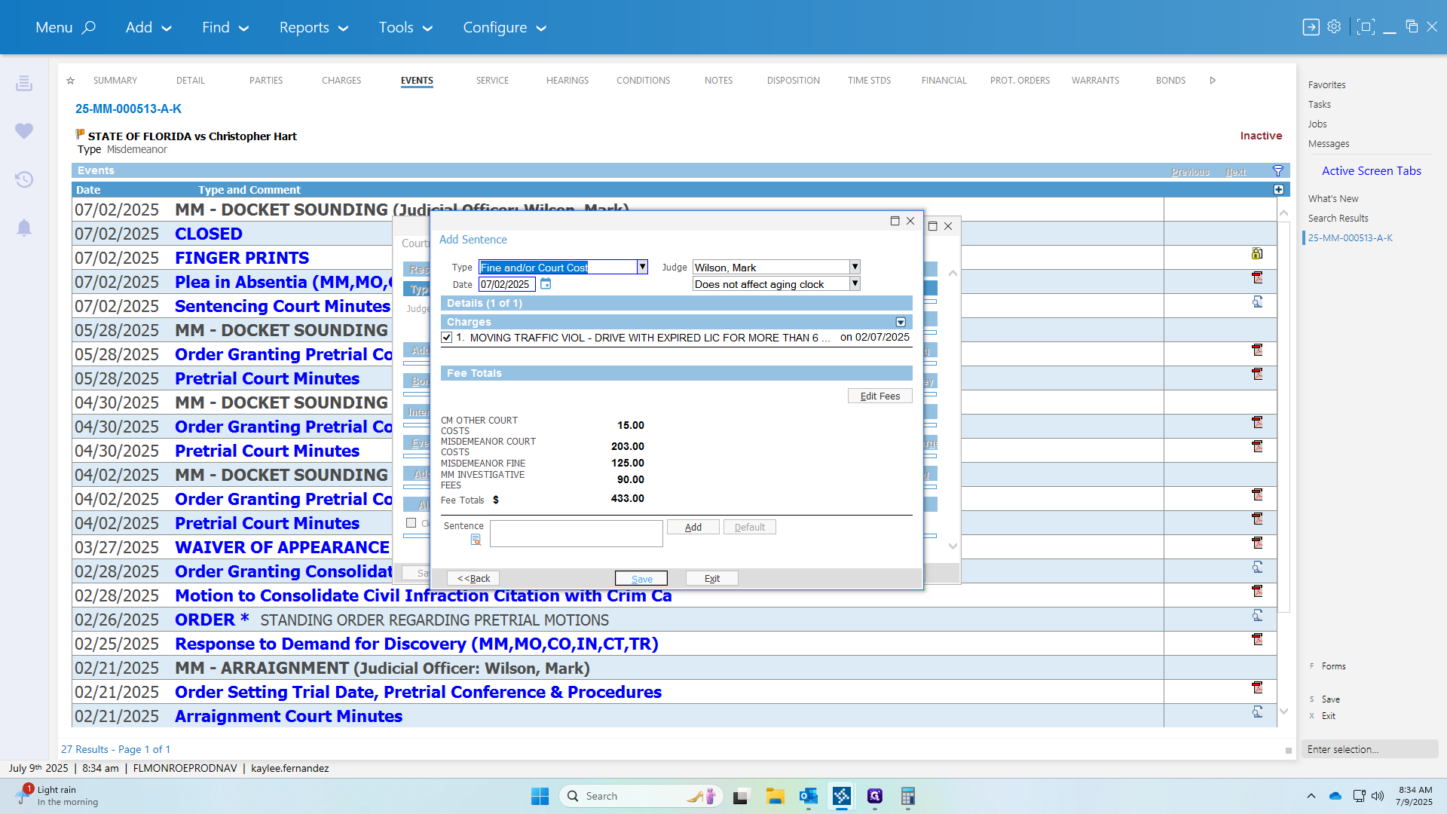Screen dimensions: 1447x814
Task: Open File Explorer from the taskbar
Action: (x=776, y=796)
